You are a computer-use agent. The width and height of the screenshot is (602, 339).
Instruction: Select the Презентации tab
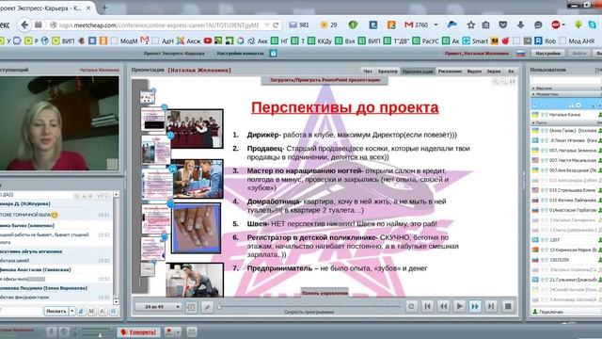pyautogui.click(x=418, y=72)
